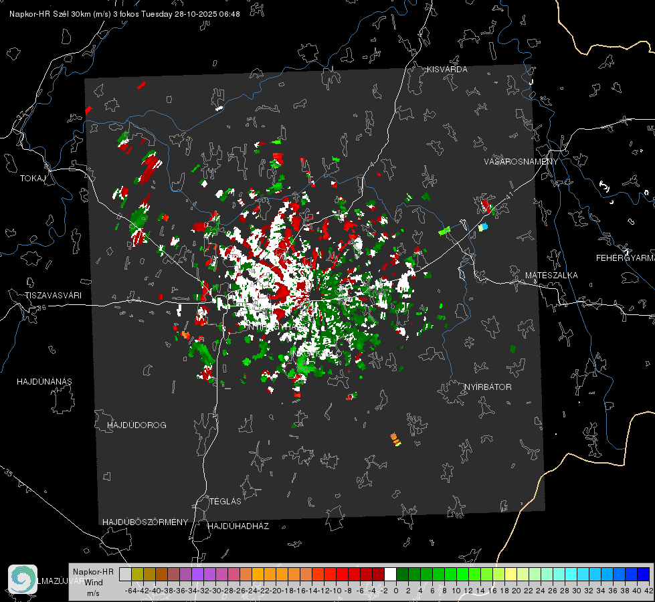Select the cyan swatch between 28 and 30
This screenshot has width=655, height=602.
pos(571,574)
